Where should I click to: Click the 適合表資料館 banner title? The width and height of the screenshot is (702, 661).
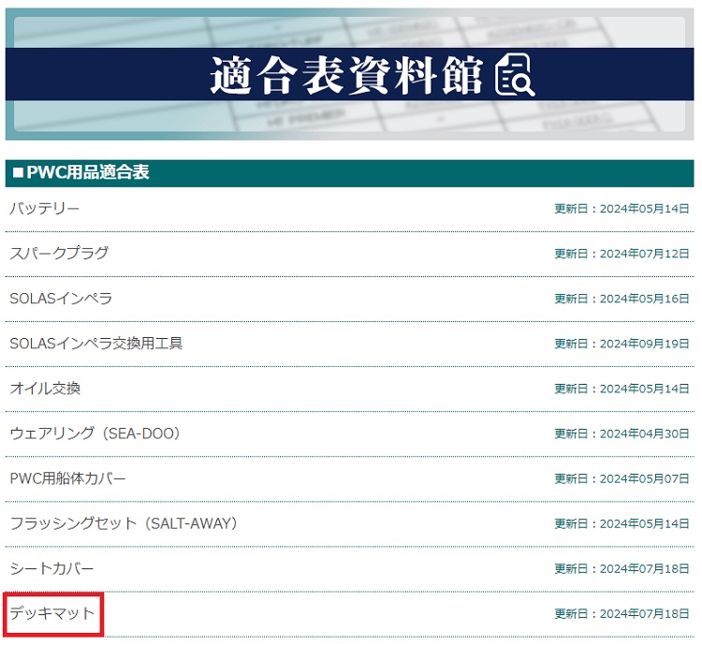[346, 75]
